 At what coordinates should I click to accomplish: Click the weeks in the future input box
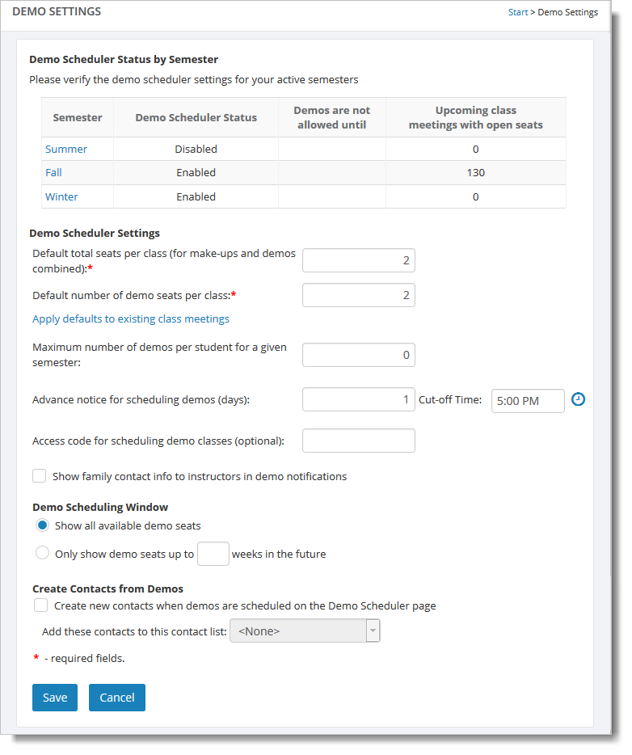click(213, 554)
